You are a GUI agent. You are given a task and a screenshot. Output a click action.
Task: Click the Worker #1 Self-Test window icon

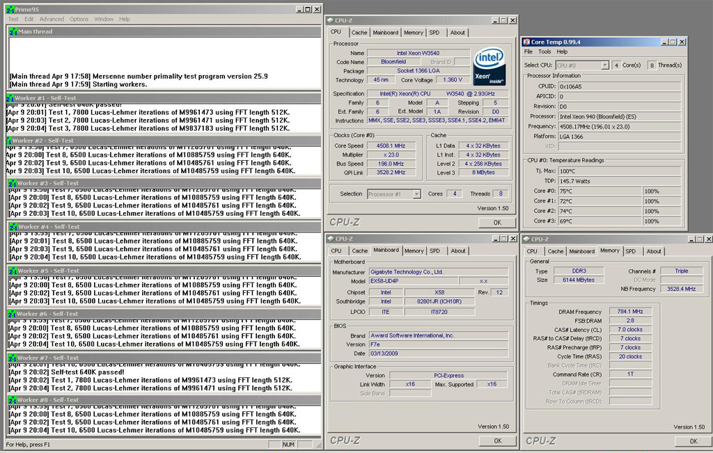click(x=10, y=98)
